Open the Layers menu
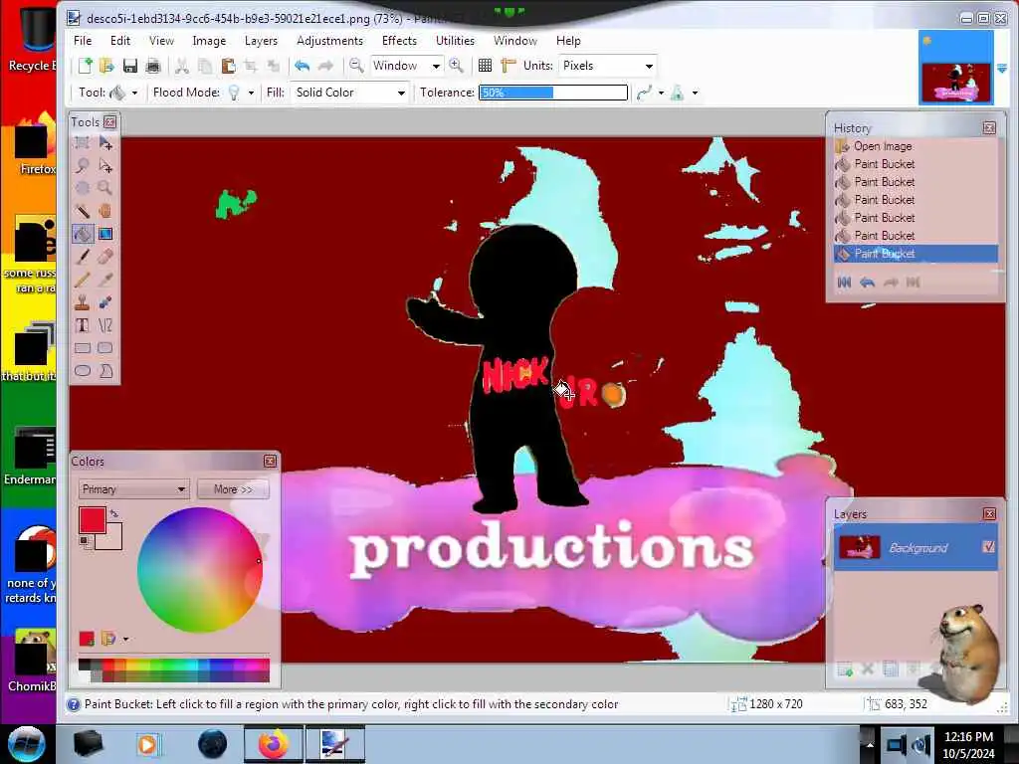This screenshot has height=764, width=1019. (x=262, y=40)
